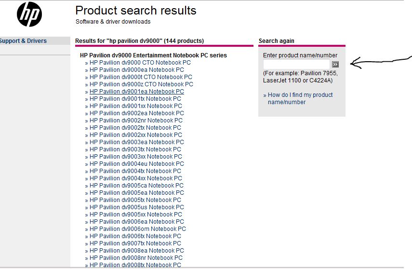The height and width of the screenshot is (269, 412).
Task: Select HP Pavilion dv9001tx Notebook PC
Action: [x=135, y=99]
